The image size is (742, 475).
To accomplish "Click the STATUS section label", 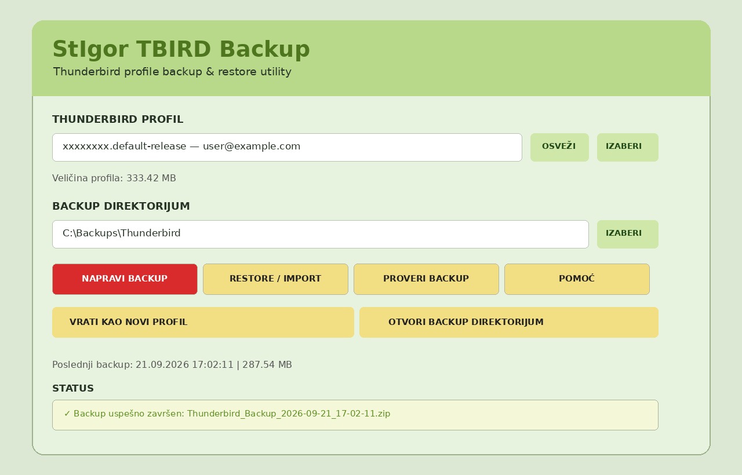I will tap(73, 389).
